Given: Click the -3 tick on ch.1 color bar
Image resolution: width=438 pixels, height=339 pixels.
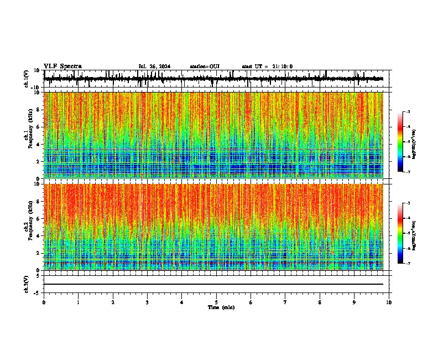Looking at the screenshot, I should click(408, 111).
